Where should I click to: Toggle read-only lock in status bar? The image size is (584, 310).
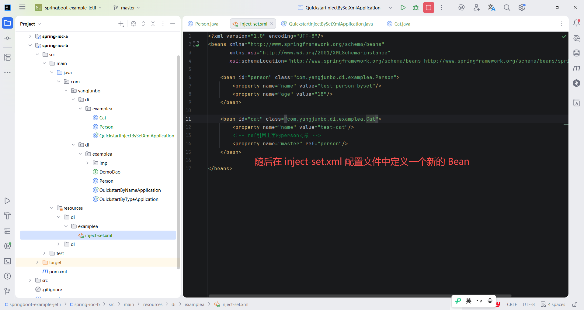[575, 305]
